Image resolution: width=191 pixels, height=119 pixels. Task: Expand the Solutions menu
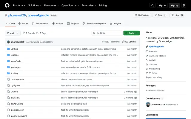35,5
